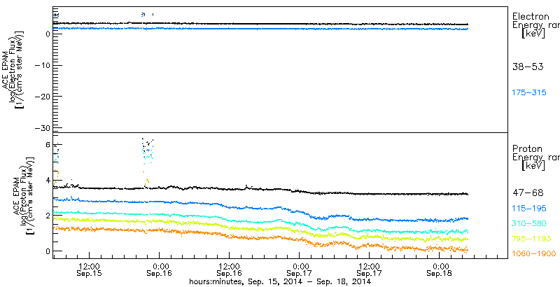Select the blue 115-195 proton energy label
This screenshot has width=560, height=287.
529,209
